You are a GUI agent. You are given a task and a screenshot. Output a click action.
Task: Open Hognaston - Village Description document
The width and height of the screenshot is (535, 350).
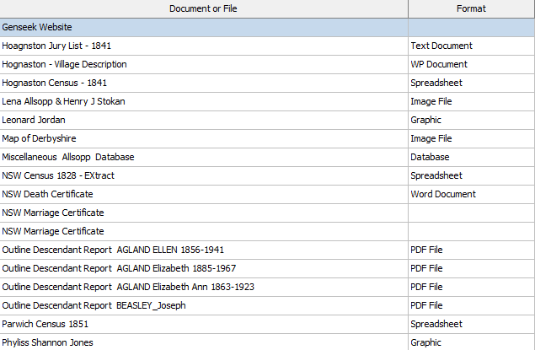tap(65, 64)
